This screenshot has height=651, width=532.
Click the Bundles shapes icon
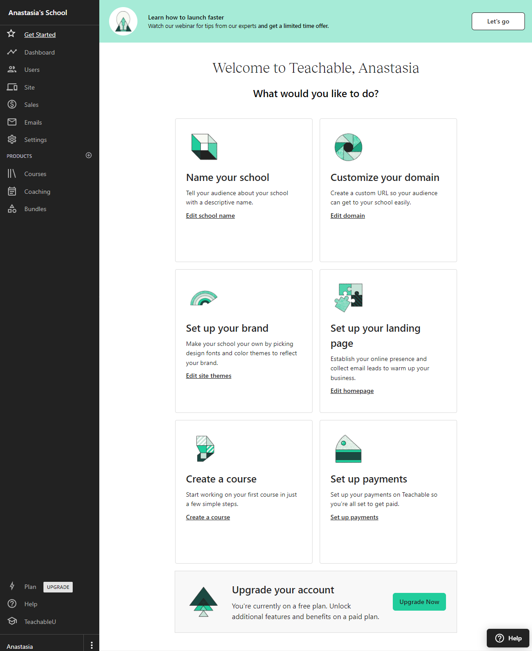[12, 208]
